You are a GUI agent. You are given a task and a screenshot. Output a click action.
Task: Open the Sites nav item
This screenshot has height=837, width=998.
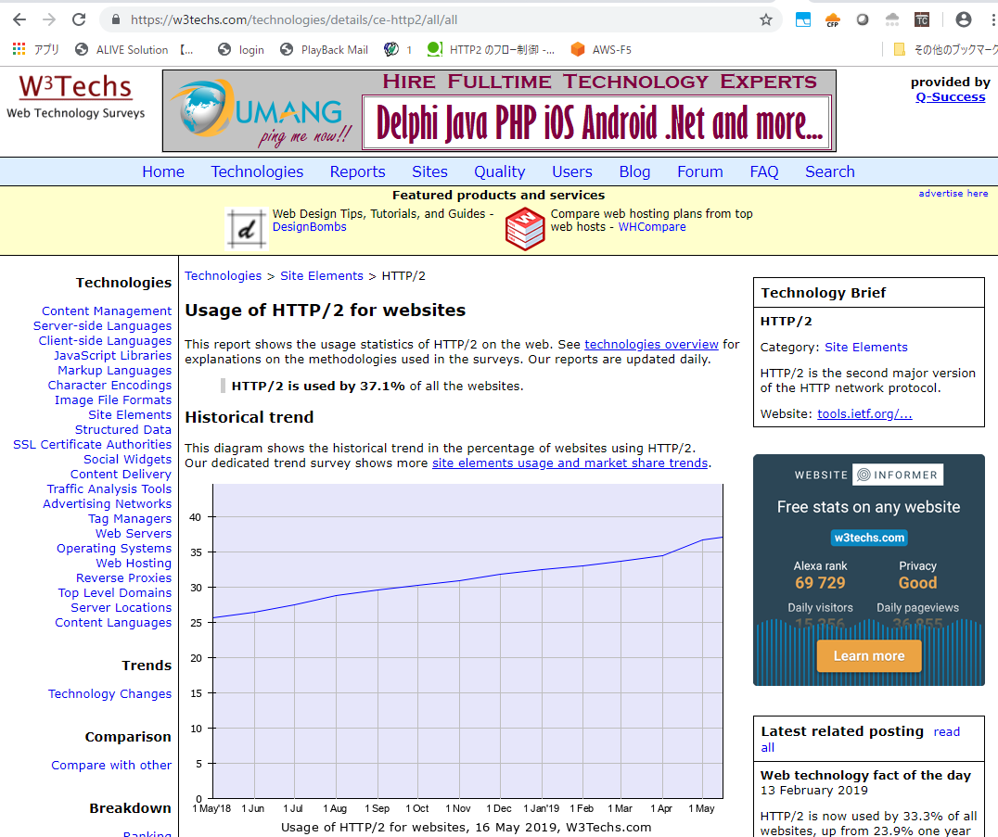[x=429, y=171]
